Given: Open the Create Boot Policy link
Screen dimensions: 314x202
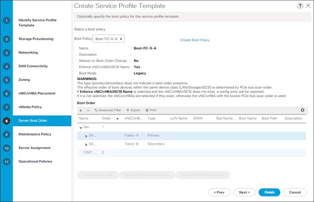Looking at the screenshot, I should click(x=195, y=40).
